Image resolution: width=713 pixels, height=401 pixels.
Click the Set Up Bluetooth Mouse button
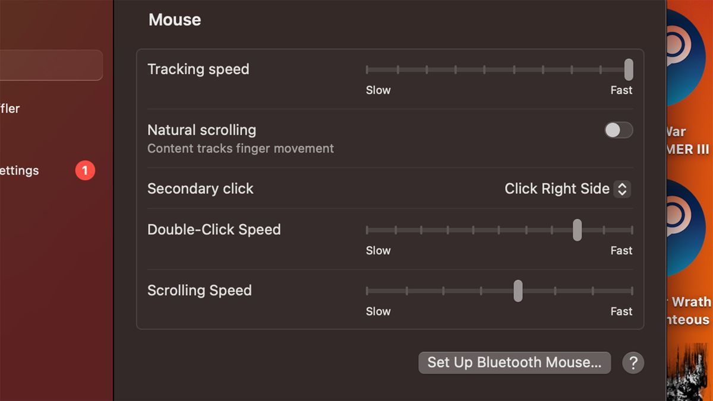coord(515,362)
